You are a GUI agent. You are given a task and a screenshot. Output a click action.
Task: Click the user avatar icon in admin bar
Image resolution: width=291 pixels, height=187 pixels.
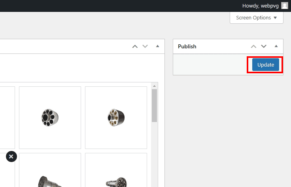(285, 6)
